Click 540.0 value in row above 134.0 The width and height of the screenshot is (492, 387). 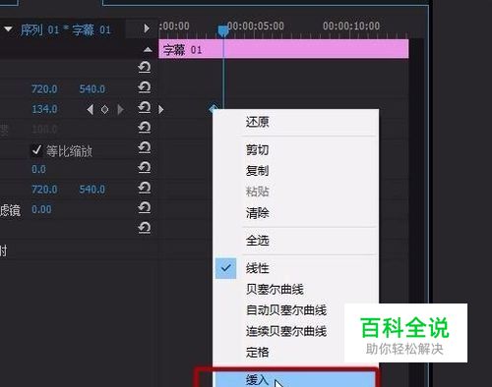(92, 89)
